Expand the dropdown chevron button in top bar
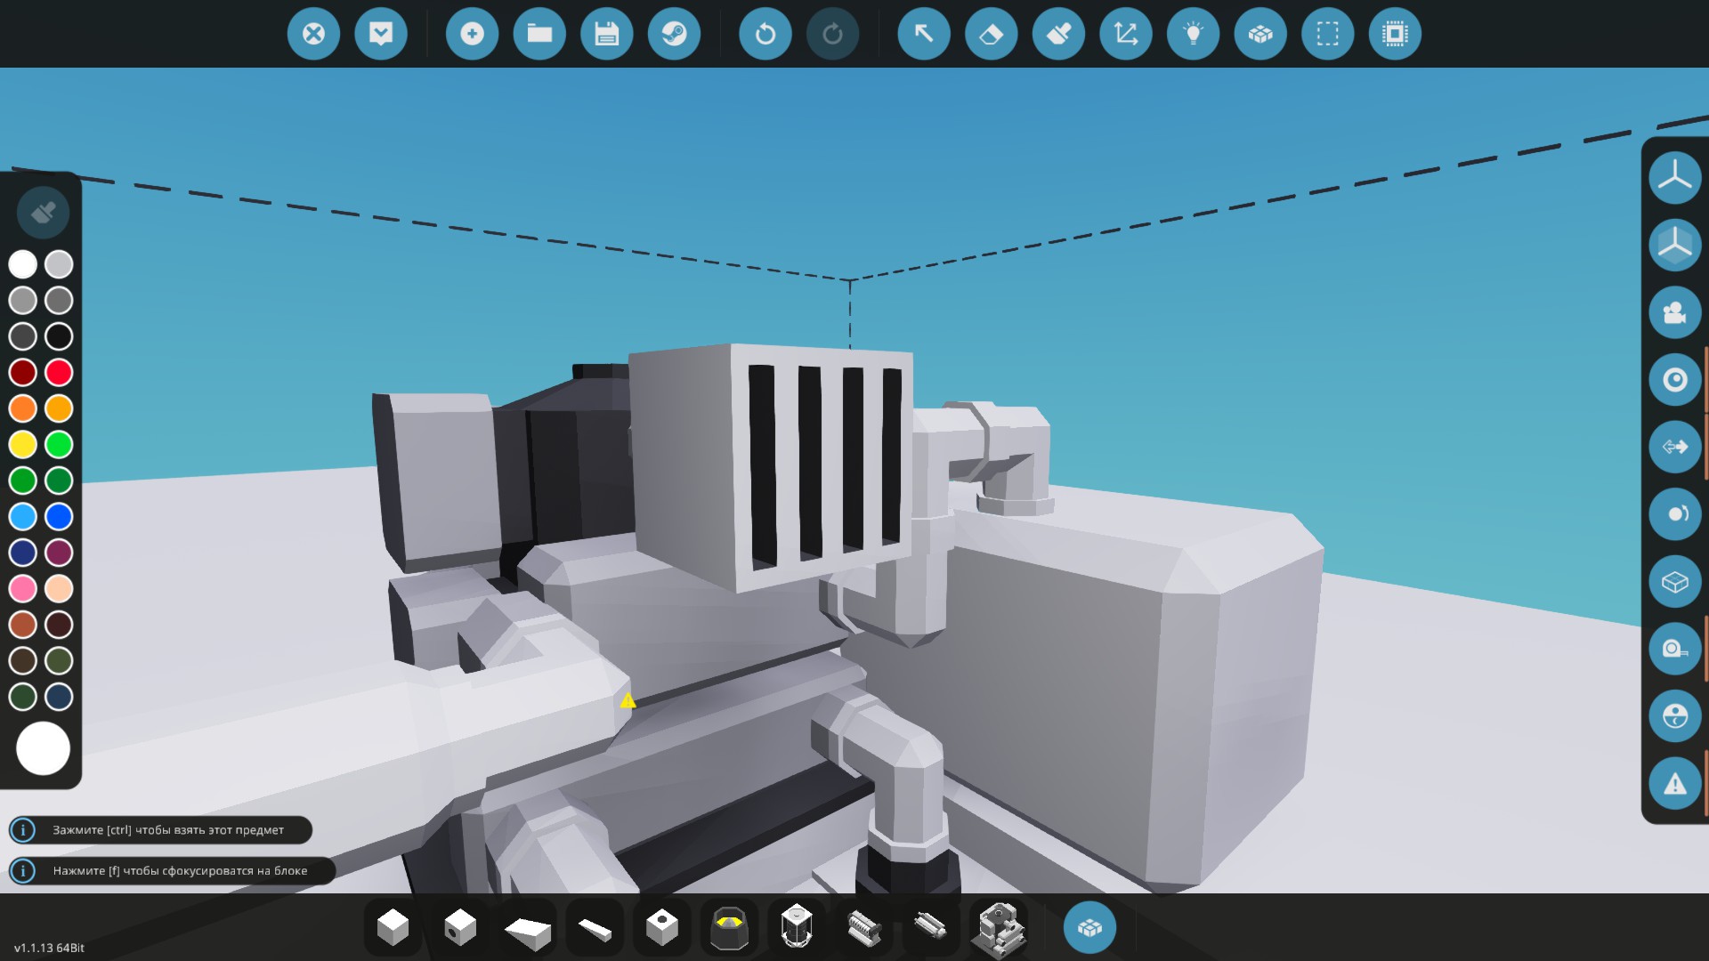 click(381, 34)
